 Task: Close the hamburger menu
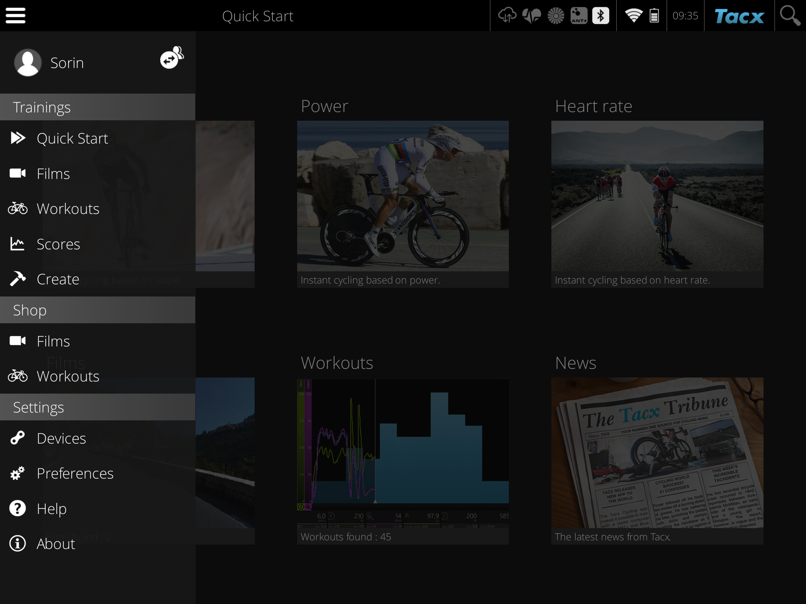click(16, 16)
